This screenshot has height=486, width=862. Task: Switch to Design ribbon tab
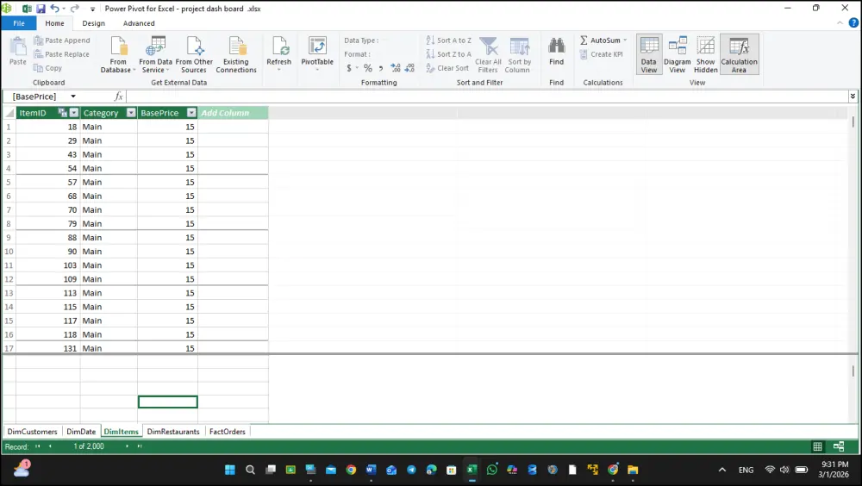pyautogui.click(x=93, y=23)
